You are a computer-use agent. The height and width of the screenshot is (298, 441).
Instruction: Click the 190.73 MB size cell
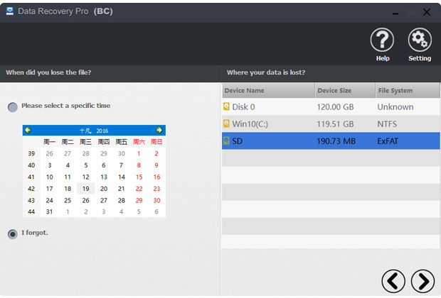point(336,141)
